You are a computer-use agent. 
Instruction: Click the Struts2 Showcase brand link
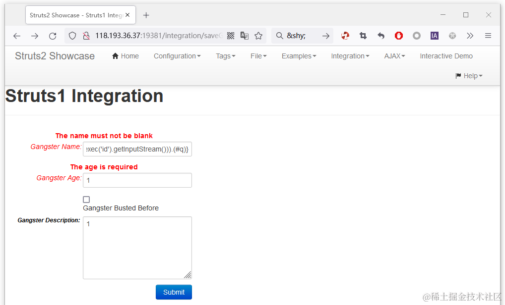pyautogui.click(x=55, y=56)
